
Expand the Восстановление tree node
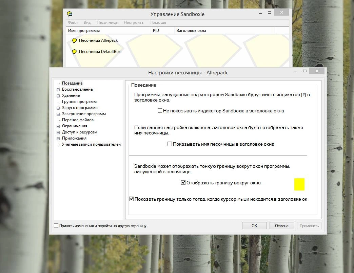(x=58, y=90)
